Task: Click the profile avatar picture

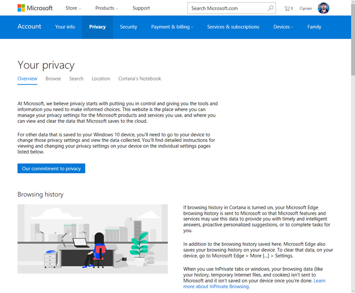Action: [x=323, y=8]
